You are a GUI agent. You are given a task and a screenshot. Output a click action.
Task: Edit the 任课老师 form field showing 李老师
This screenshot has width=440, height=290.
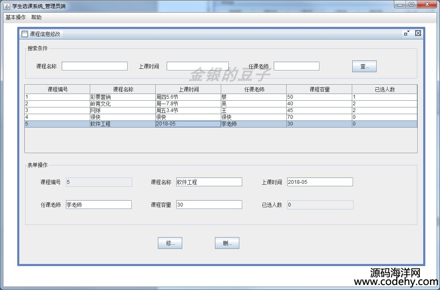click(99, 205)
